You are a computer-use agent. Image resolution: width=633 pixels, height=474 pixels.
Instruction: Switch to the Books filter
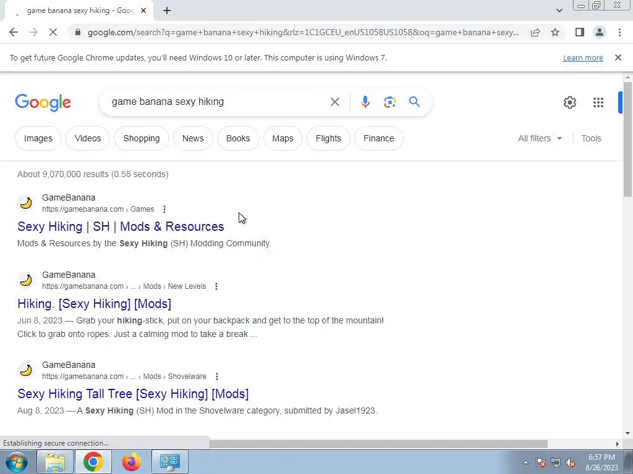(238, 138)
